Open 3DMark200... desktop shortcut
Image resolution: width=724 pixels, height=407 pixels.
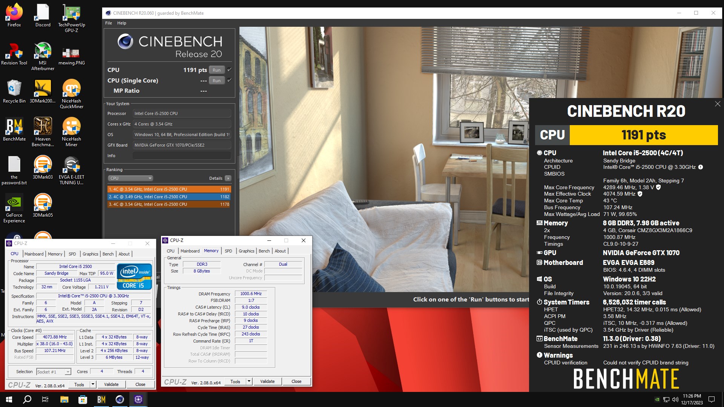click(x=43, y=92)
